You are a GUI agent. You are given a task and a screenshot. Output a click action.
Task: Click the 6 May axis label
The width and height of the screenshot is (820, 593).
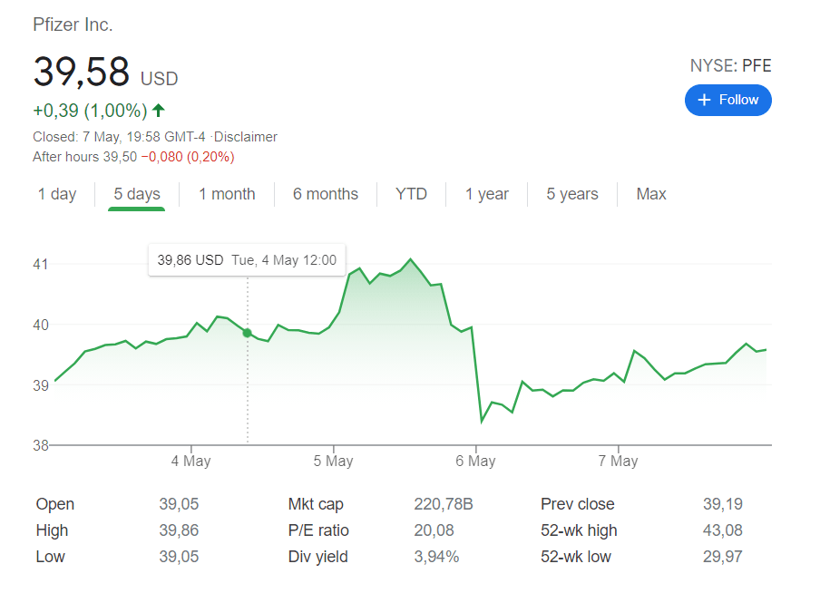[x=475, y=461]
